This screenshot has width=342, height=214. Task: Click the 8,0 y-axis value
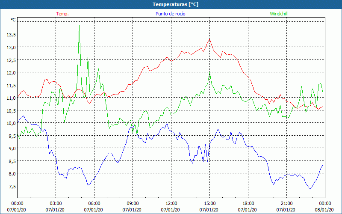click(x=12, y=174)
